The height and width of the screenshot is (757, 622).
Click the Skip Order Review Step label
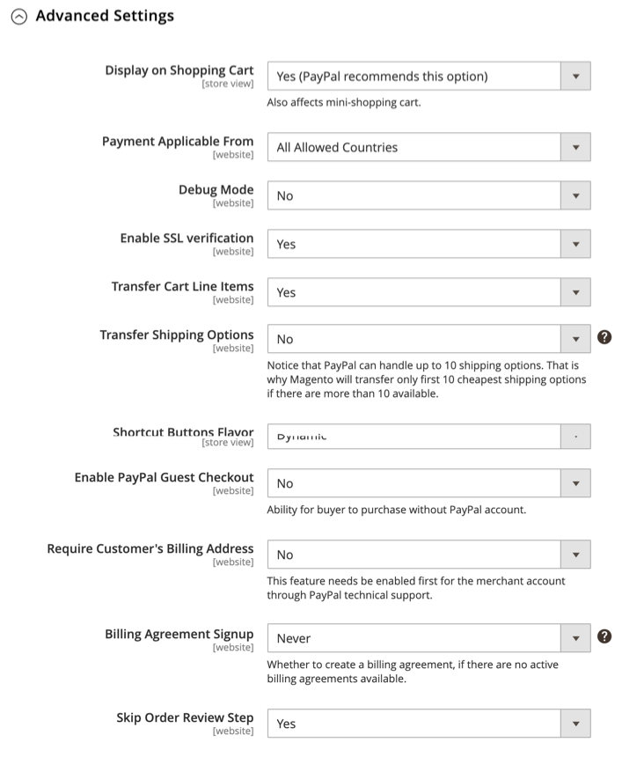pos(185,718)
